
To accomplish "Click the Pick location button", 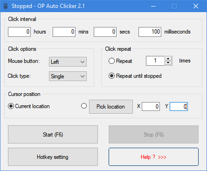I will (111, 107).
